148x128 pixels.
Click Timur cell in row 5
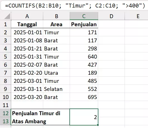click(x=57, y=57)
